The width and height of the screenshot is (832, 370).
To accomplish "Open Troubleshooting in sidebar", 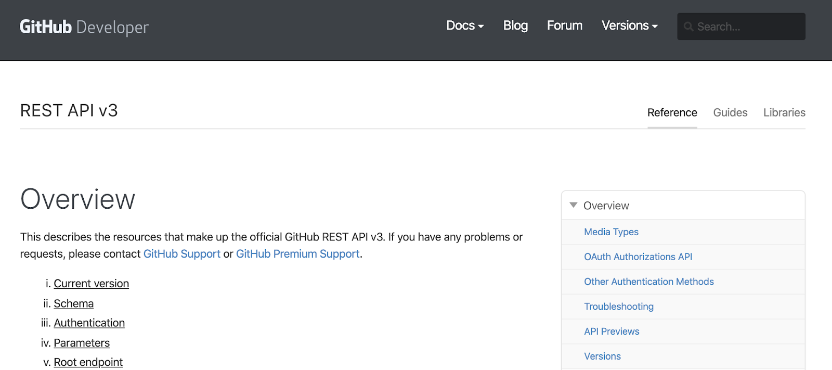I will pos(619,307).
